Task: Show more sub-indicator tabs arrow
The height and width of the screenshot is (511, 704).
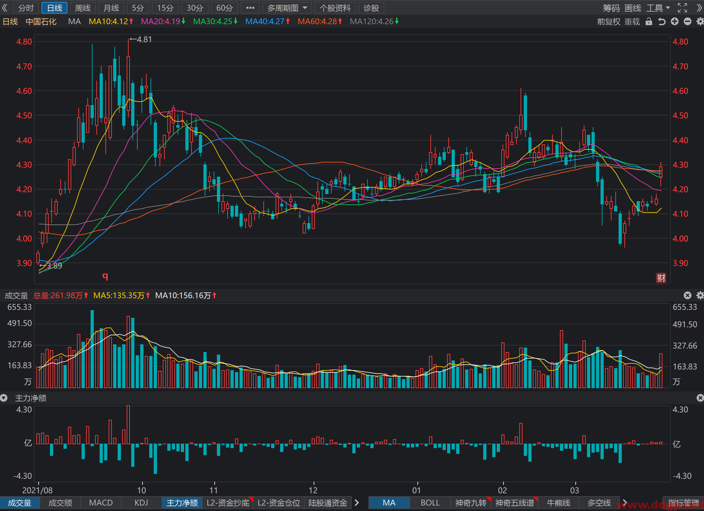Action: pos(357,503)
